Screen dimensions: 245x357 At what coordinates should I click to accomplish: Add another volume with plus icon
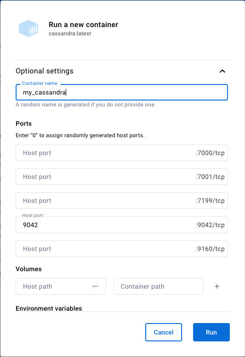point(217,286)
